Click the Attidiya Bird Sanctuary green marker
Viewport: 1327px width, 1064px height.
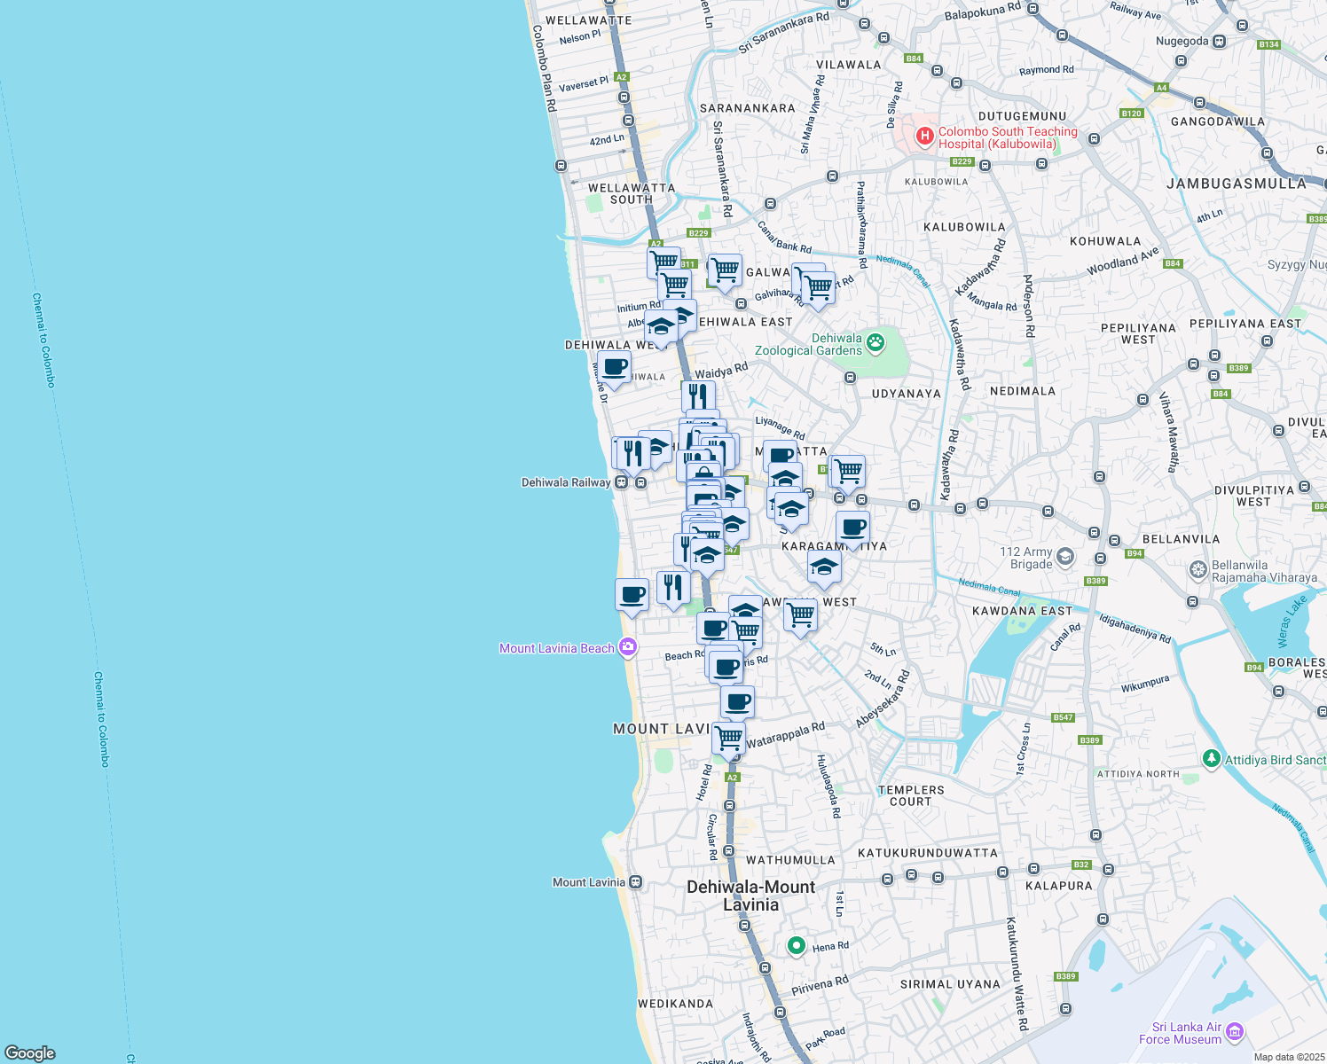1211,759
